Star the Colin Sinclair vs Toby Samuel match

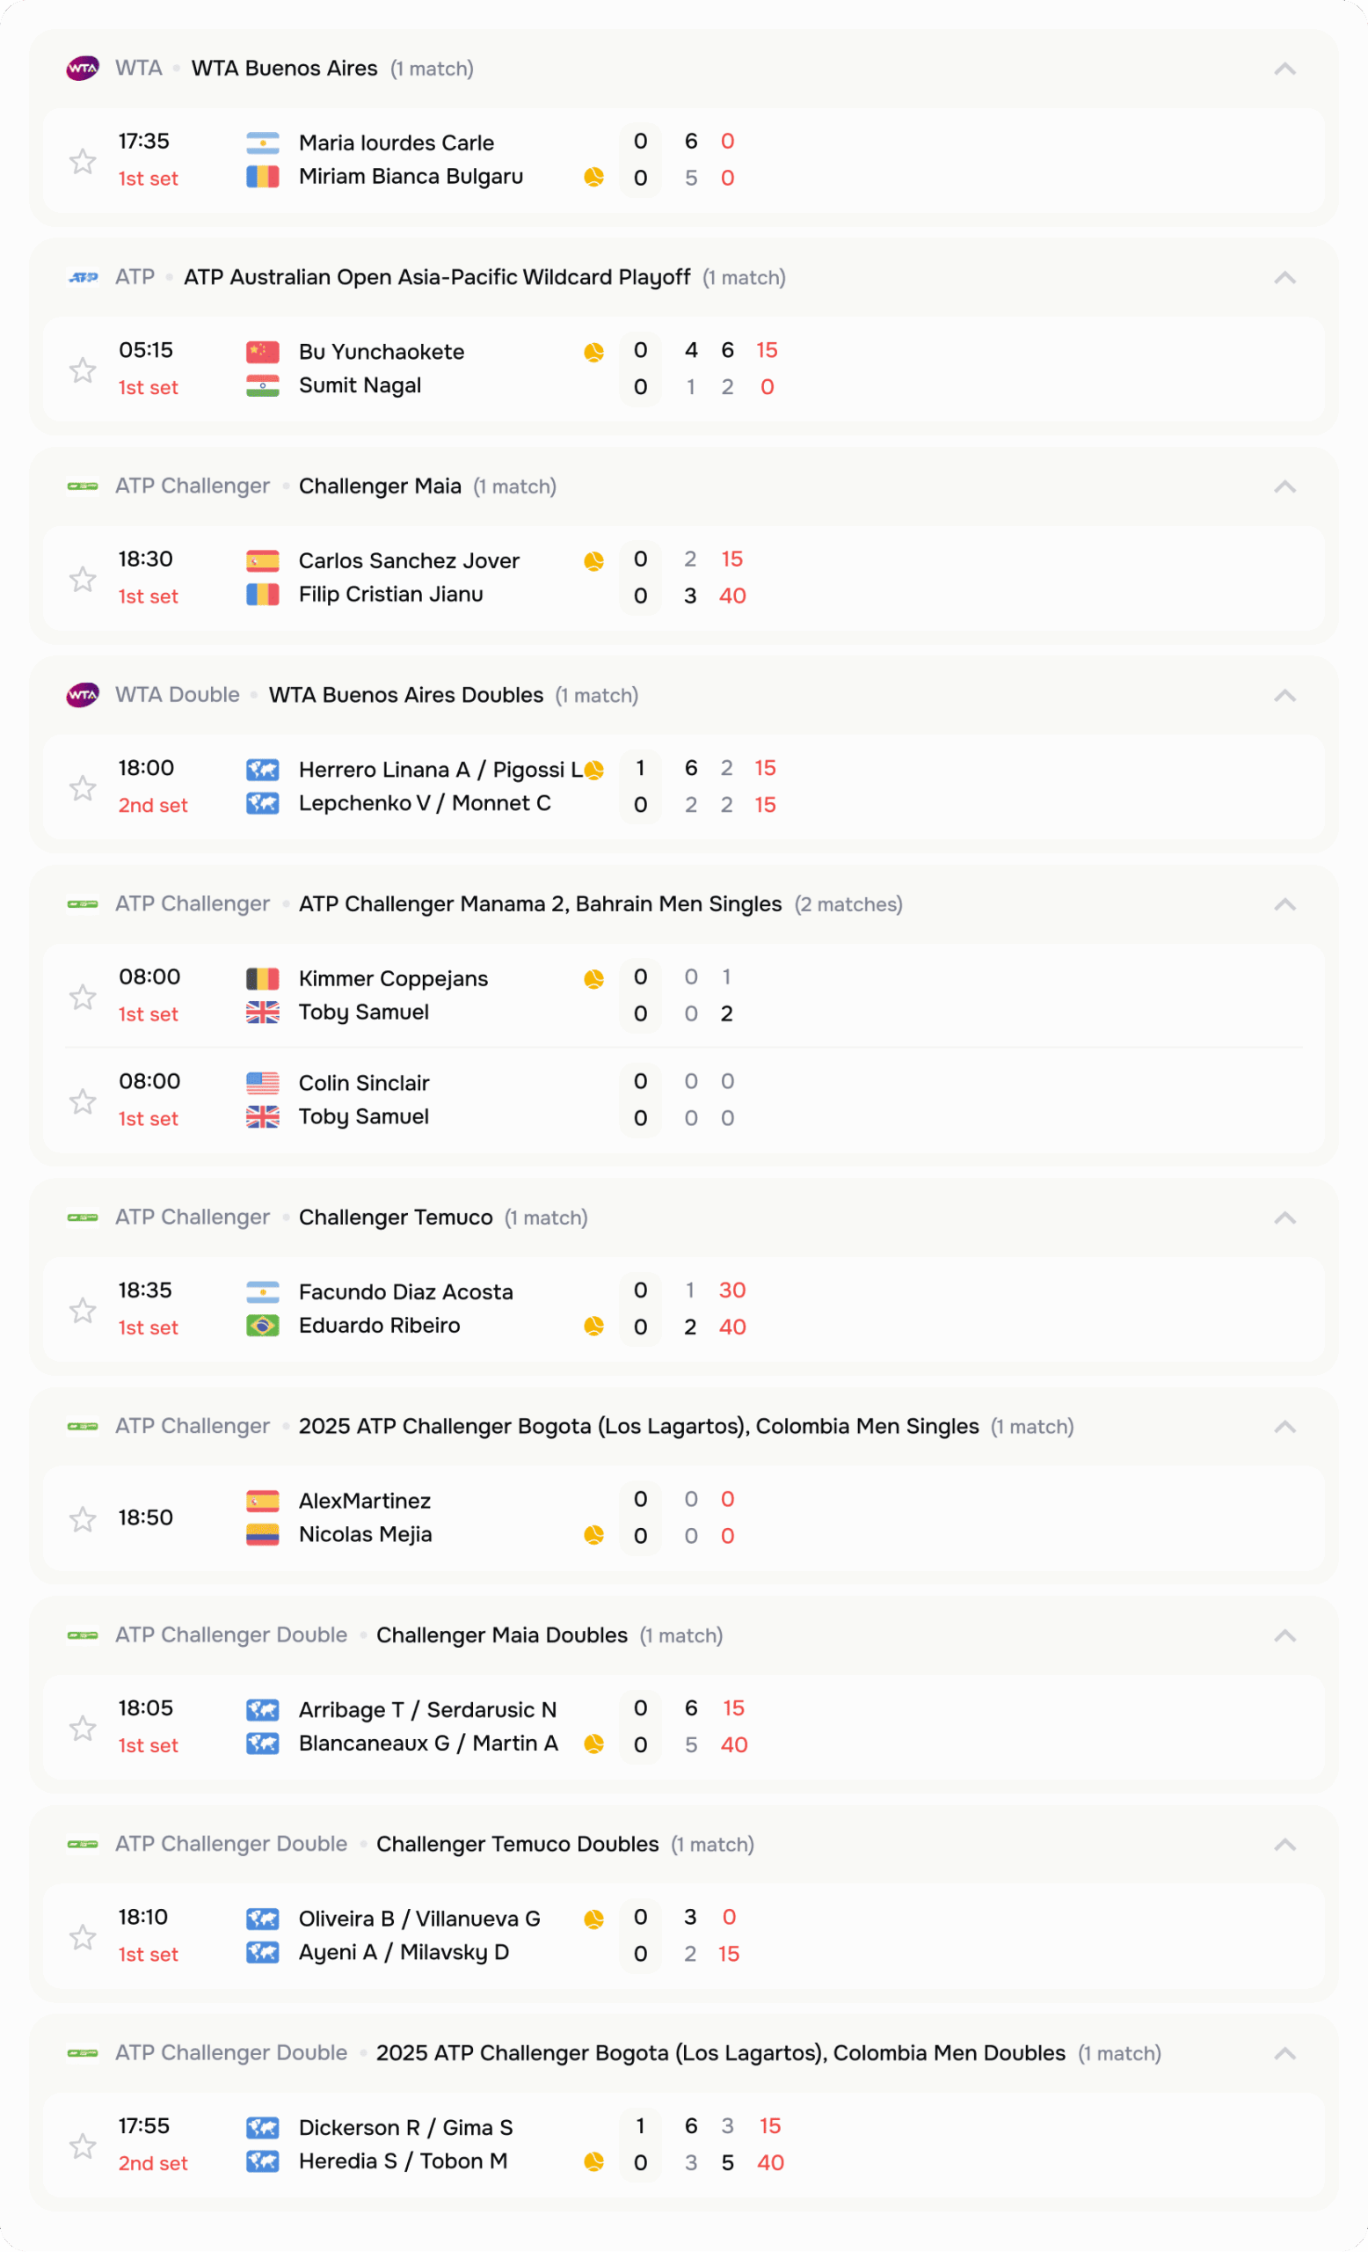pyautogui.click(x=84, y=1101)
